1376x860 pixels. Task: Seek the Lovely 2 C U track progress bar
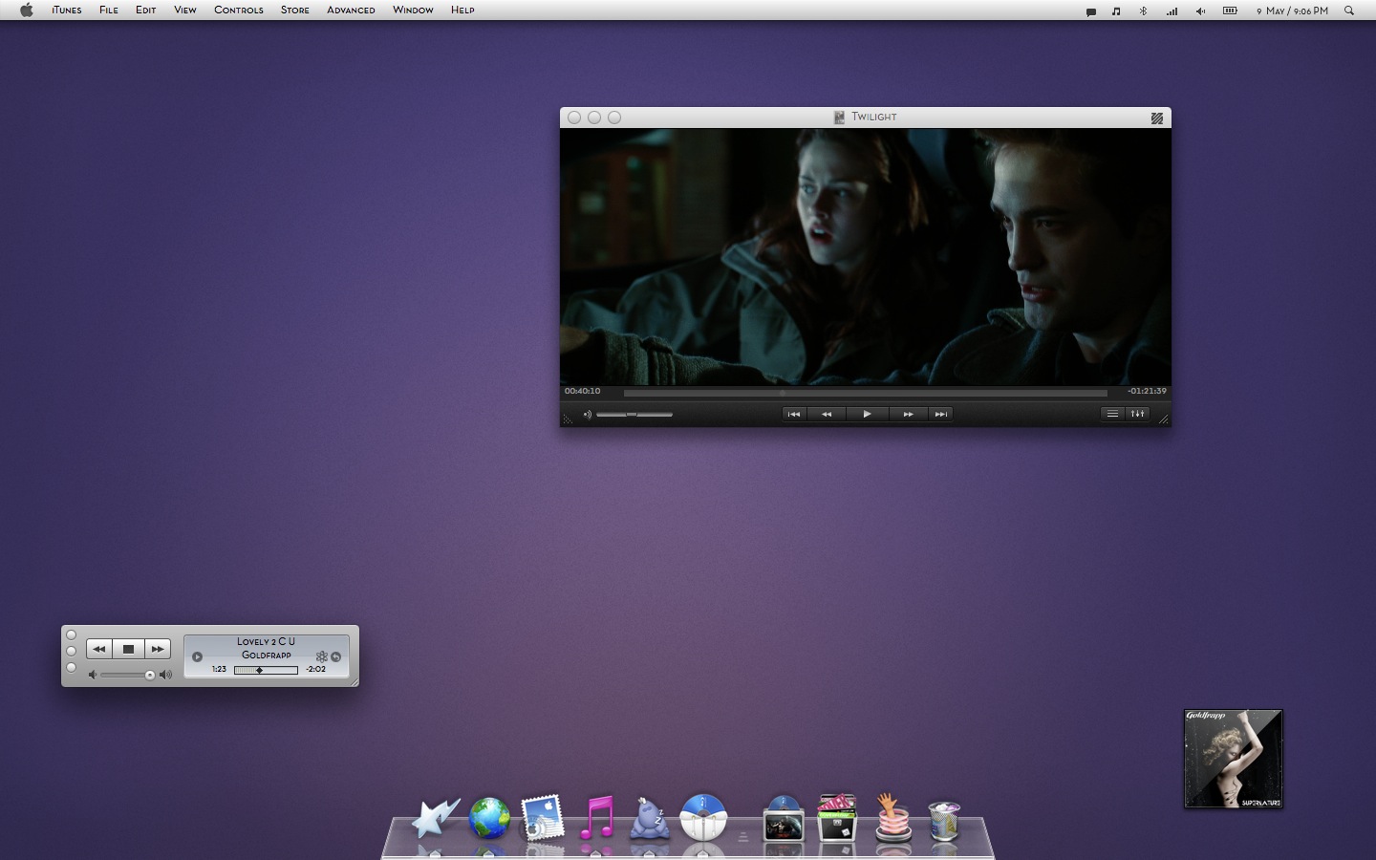(266, 670)
